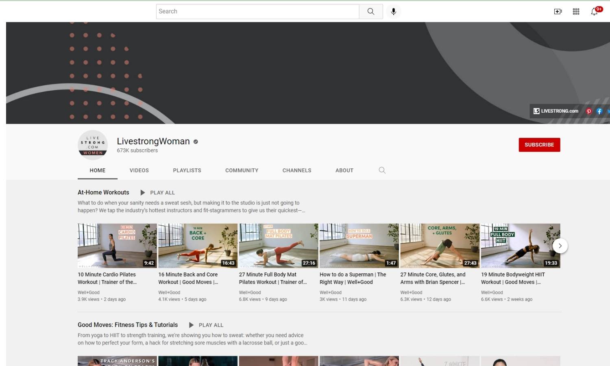Image resolution: width=610 pixels, height=366 pixels.
Task: Open the create video camera icon
Action: tap(558, 11)
